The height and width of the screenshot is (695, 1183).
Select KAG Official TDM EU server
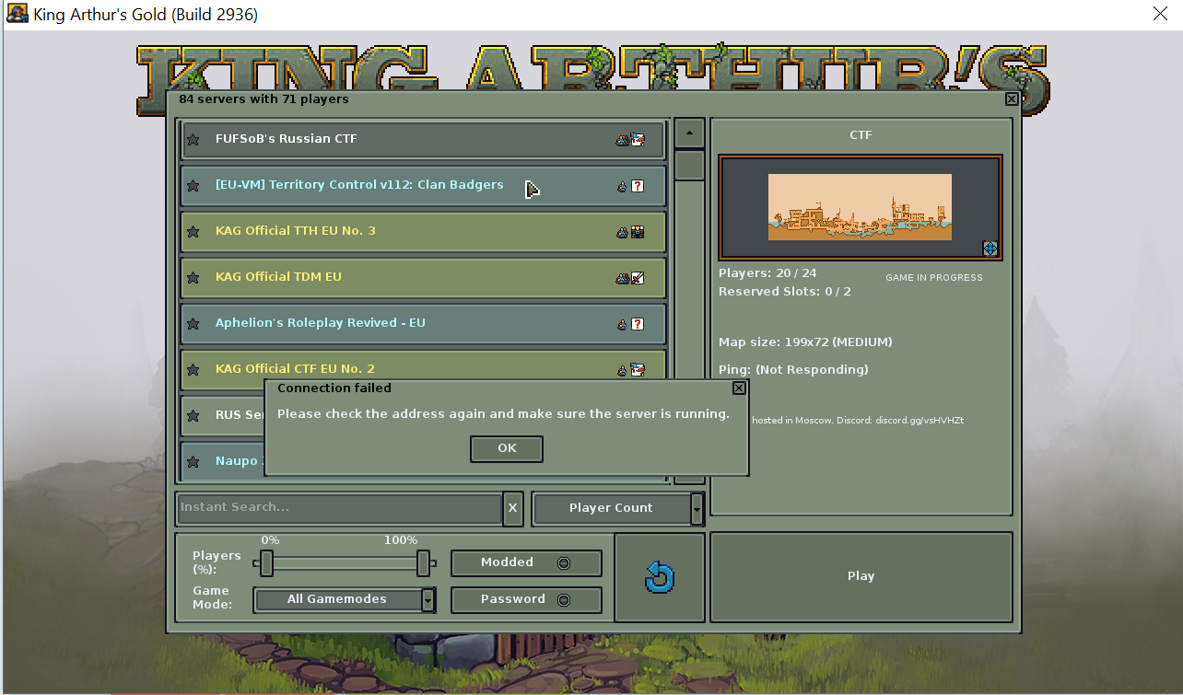click(423, 278)
